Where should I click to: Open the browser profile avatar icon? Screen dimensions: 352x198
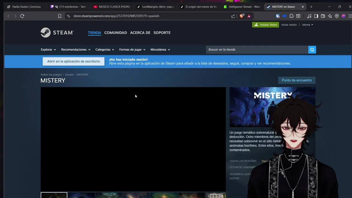point(343,16)
